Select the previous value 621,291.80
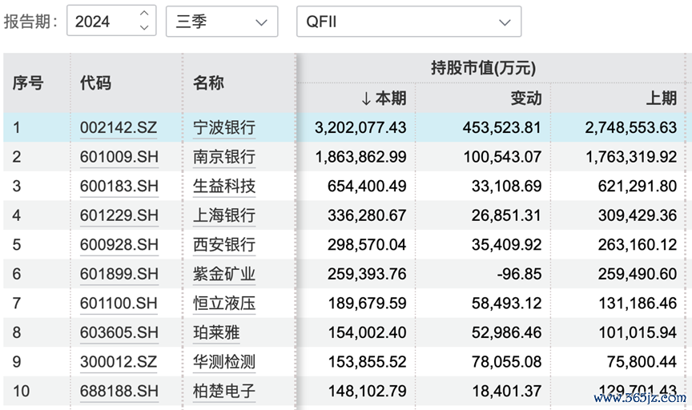The image size is (692, 410). point(638,186)
